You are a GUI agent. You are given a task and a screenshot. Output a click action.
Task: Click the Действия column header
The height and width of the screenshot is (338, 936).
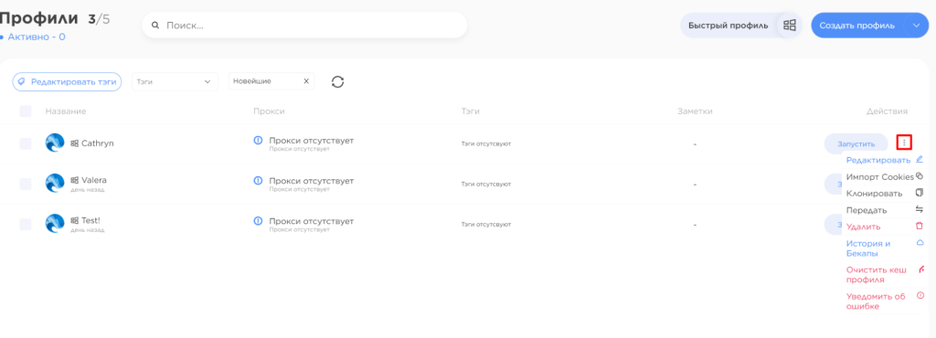coord(887,111)
